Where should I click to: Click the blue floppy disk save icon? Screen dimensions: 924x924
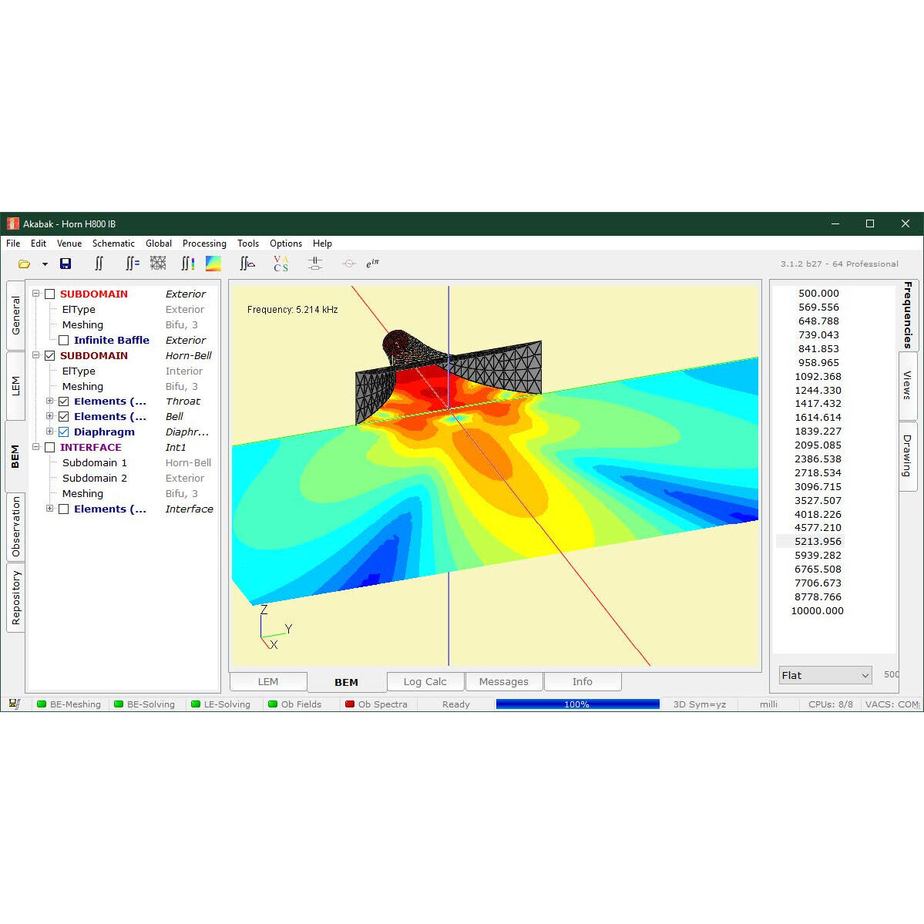point(66,264)
